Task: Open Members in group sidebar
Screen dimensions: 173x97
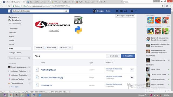Action: click(x=12, y=32)
